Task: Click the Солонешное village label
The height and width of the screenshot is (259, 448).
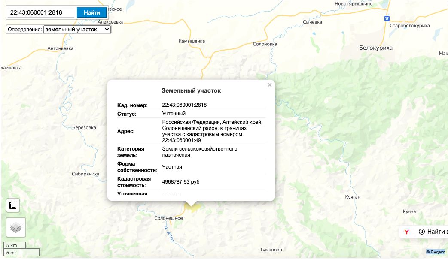Action: pos(168,218)
